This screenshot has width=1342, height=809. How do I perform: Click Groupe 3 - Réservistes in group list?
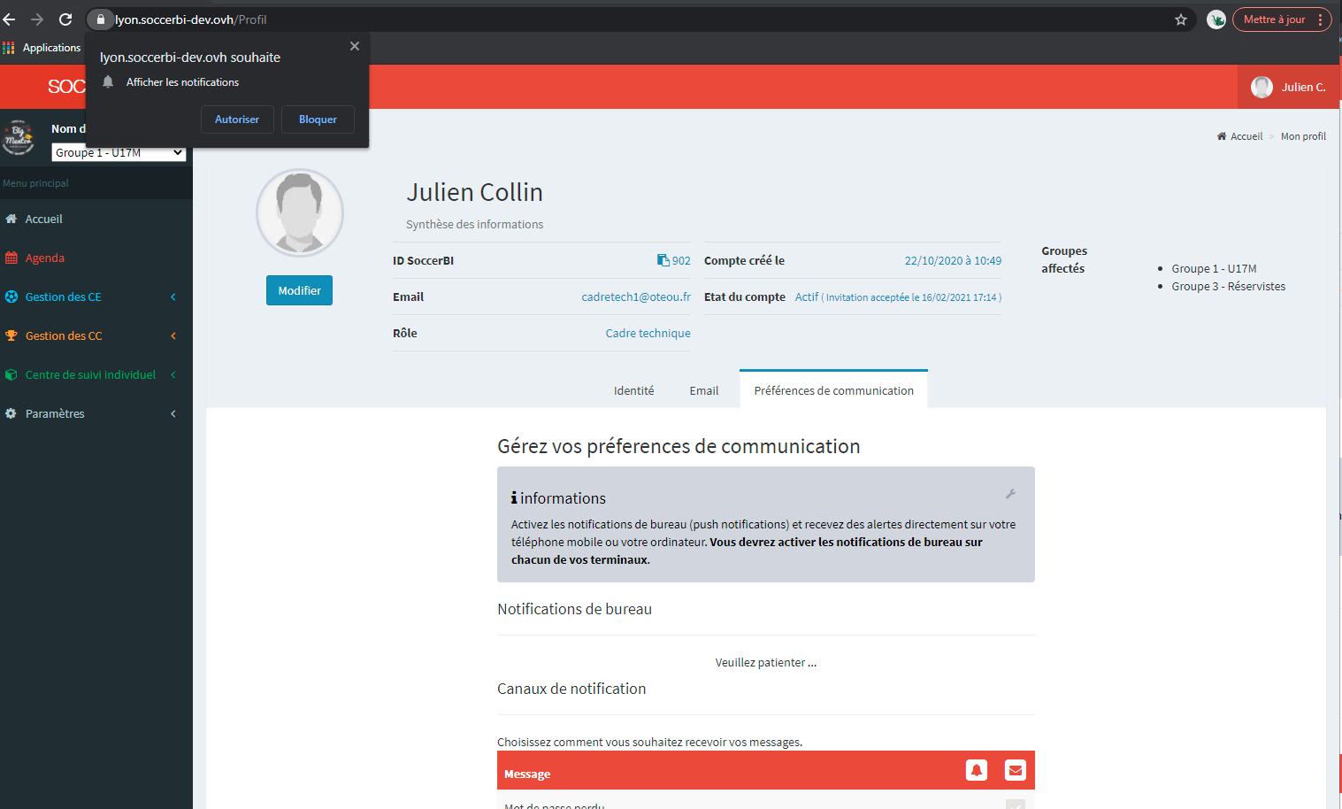(x=1228, y=286)
